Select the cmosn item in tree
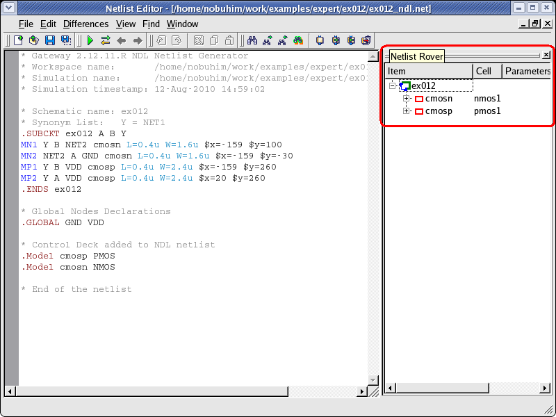The height and width of the screenshot is (417, 556). coord(439,99)
